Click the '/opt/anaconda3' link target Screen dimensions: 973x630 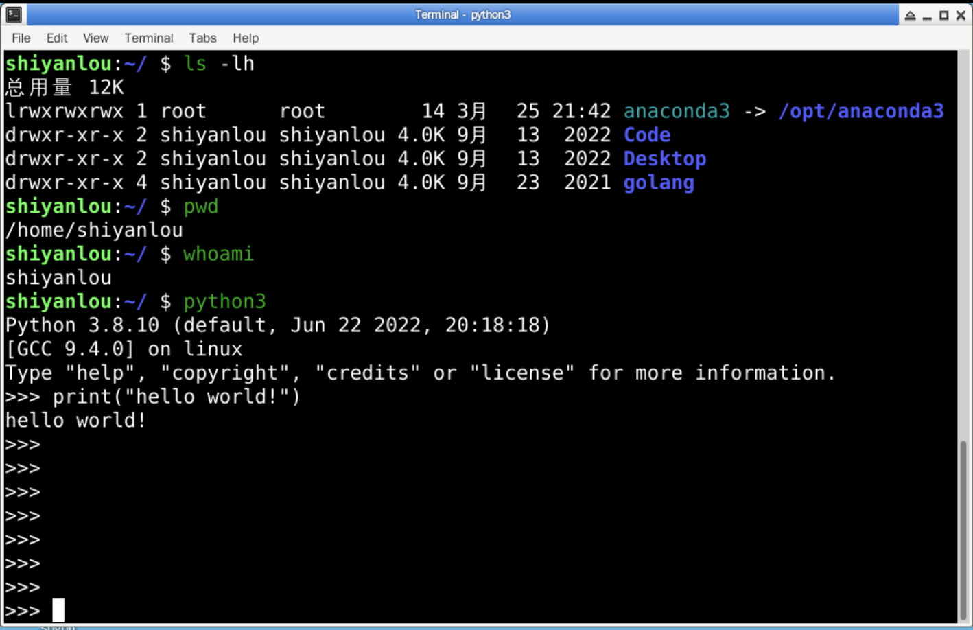861,111
